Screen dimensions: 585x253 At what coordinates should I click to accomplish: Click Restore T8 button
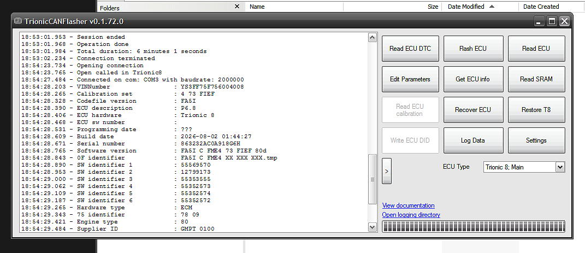tap(536, 110)
